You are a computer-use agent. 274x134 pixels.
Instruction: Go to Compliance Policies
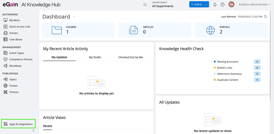point(20,59)
